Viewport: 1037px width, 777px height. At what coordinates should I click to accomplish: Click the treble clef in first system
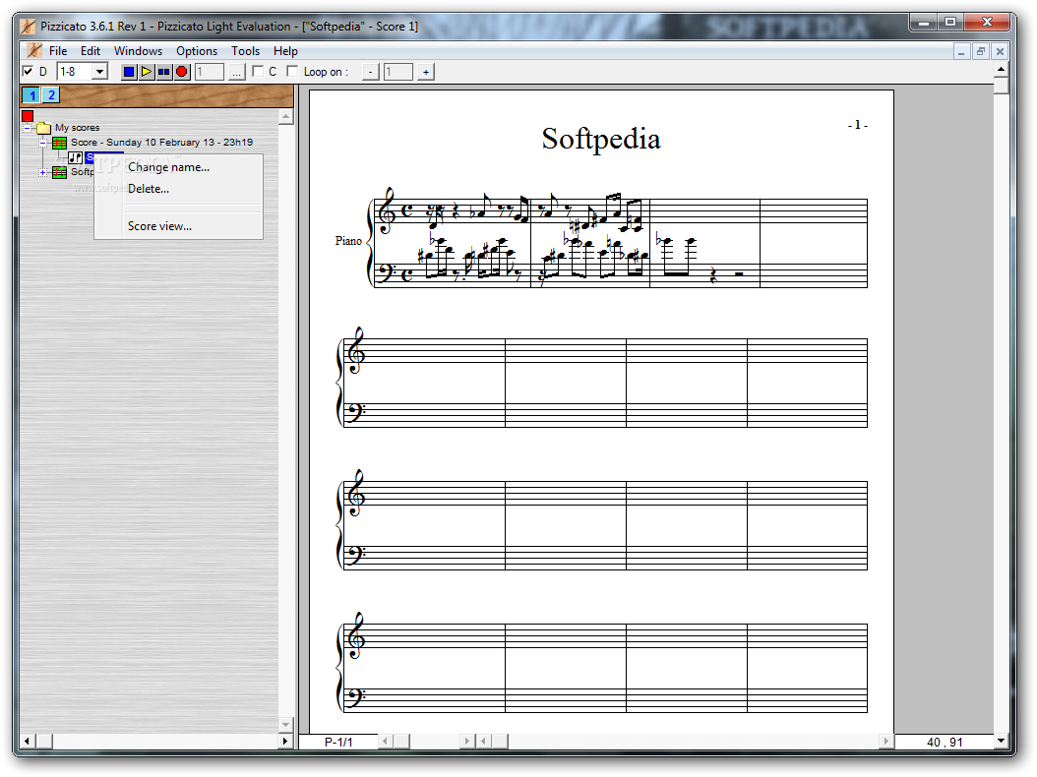click(x=387, y=210)
